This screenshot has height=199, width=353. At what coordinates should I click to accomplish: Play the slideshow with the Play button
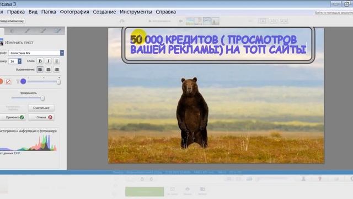click(x=159, y=21)
